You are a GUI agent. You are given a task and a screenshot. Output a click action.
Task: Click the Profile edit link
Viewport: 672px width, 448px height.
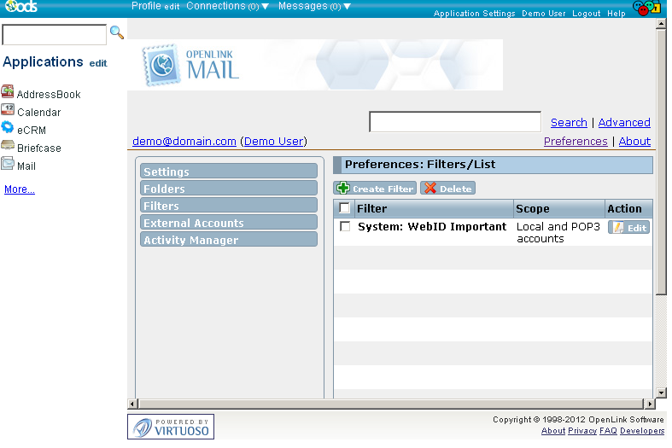click(x=172, y=7)
